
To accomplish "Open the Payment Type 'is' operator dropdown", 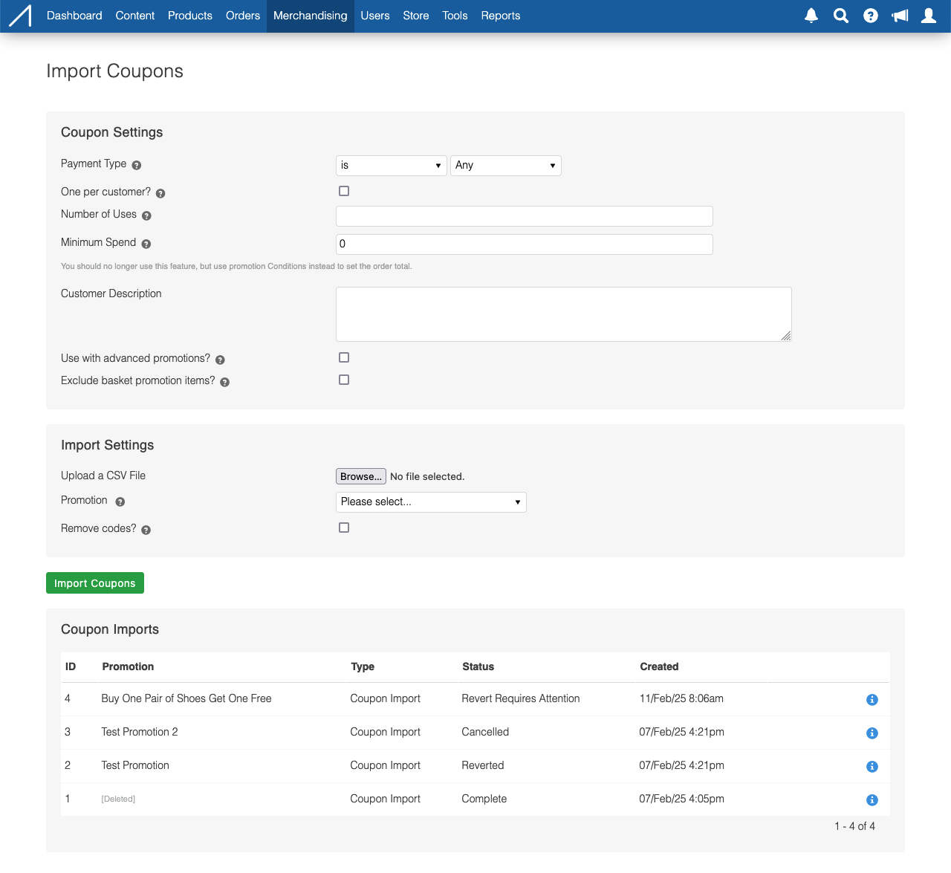I will click(x=391, y=166).
